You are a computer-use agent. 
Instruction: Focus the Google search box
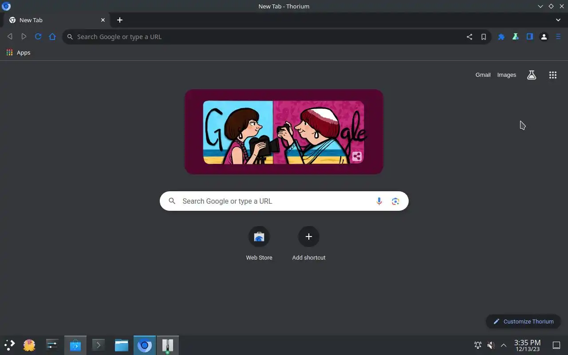[x=284, y=201]
